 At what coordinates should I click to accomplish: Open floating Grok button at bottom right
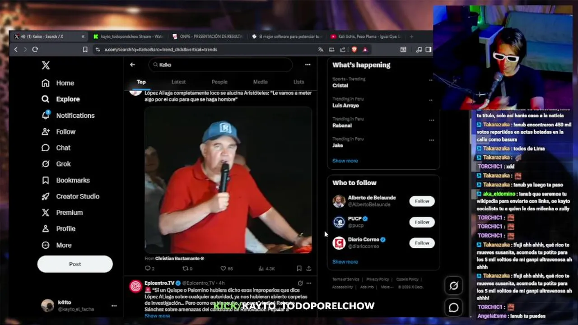454,285
